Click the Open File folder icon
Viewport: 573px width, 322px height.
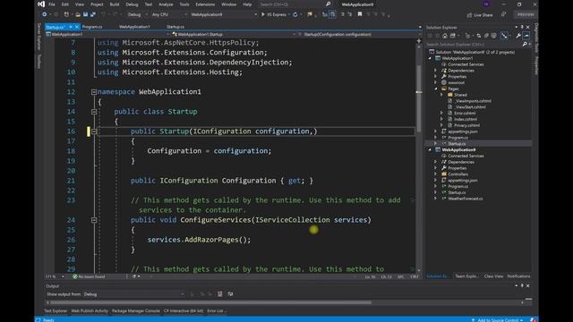click(x=78, y=14)
